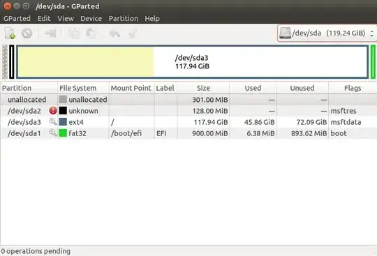Sort by File System column header

click(83, 88)
